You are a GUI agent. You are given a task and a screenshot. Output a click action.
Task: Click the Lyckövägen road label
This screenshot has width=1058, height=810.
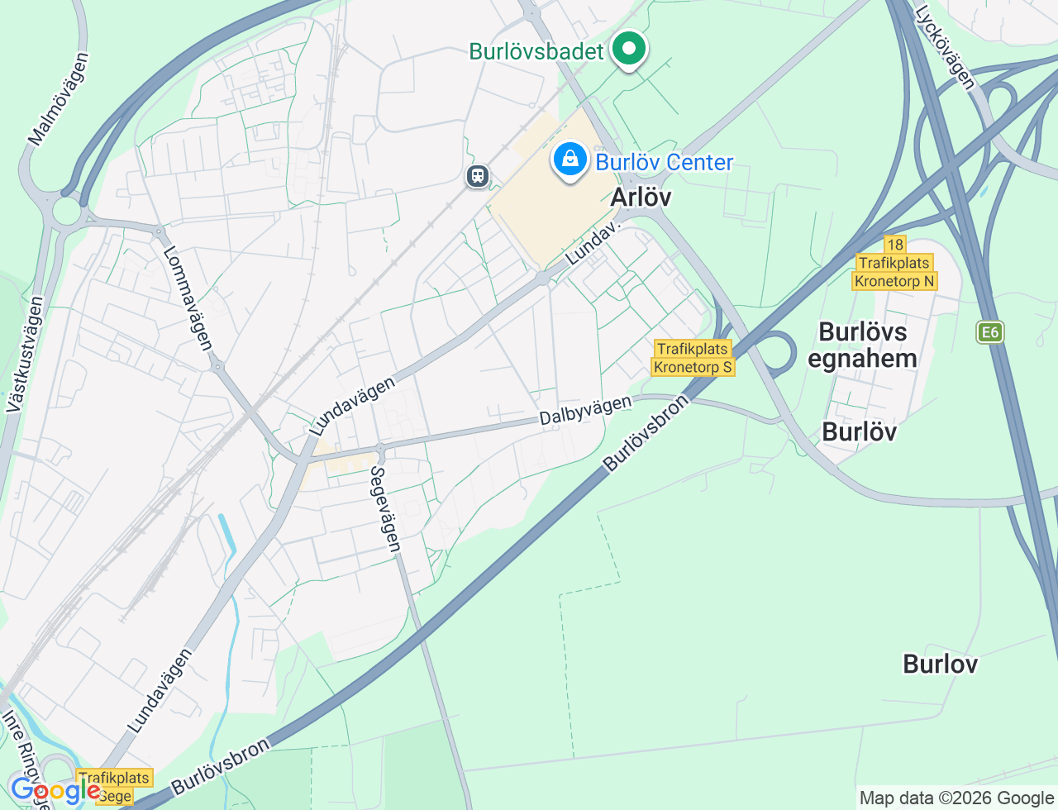pyautogui.click(x=946, y=47)
